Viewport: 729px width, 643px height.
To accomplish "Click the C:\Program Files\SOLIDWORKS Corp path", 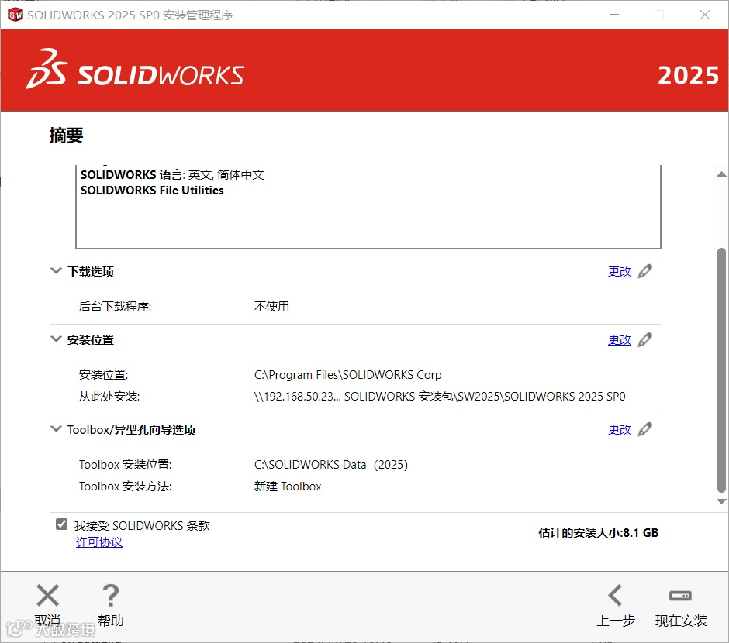I will (x=347, y=375).
